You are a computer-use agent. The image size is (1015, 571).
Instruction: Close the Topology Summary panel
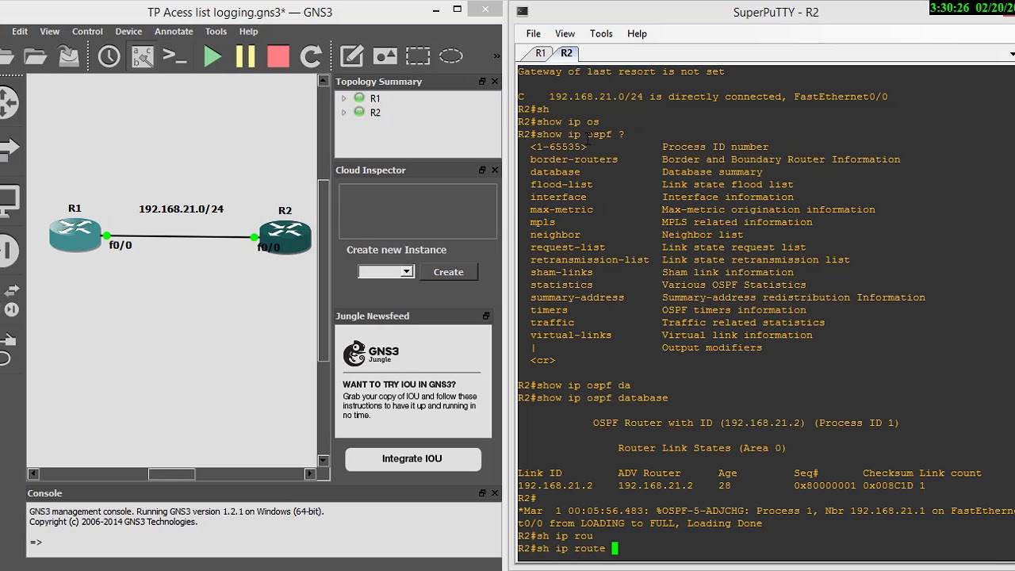click(x=495, y=82)
